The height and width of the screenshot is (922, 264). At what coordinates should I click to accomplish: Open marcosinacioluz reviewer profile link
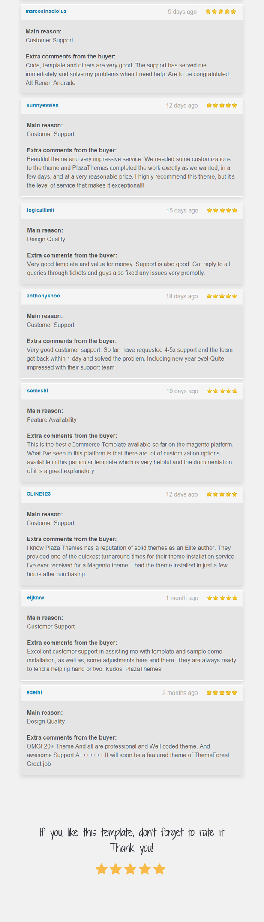click(46, 11)
